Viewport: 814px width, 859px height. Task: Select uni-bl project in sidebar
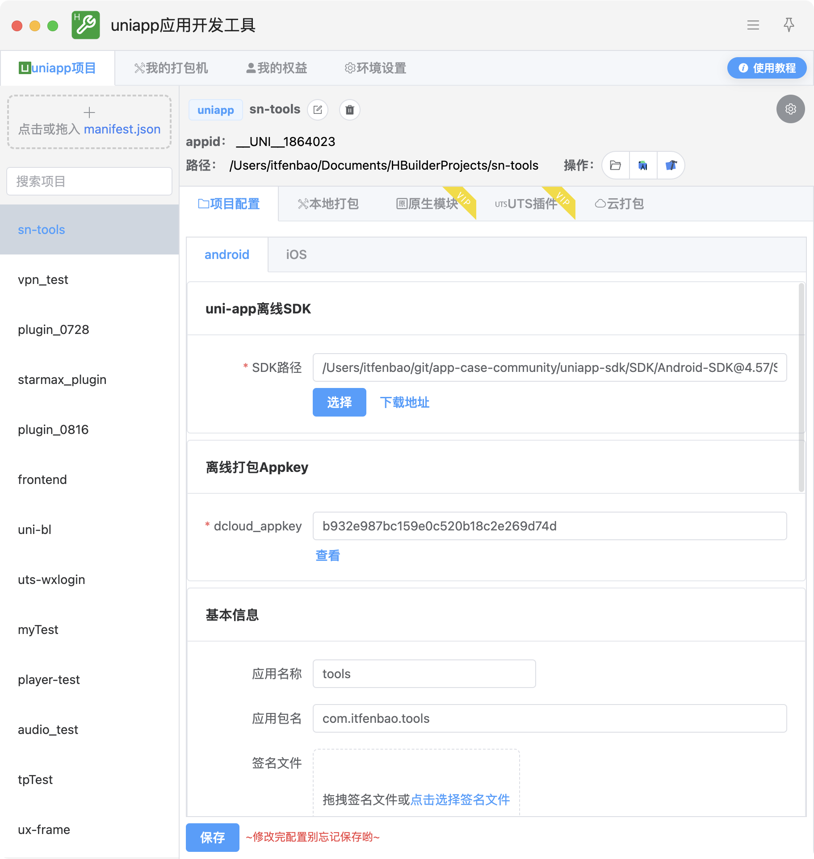click(x=89, y=530)
